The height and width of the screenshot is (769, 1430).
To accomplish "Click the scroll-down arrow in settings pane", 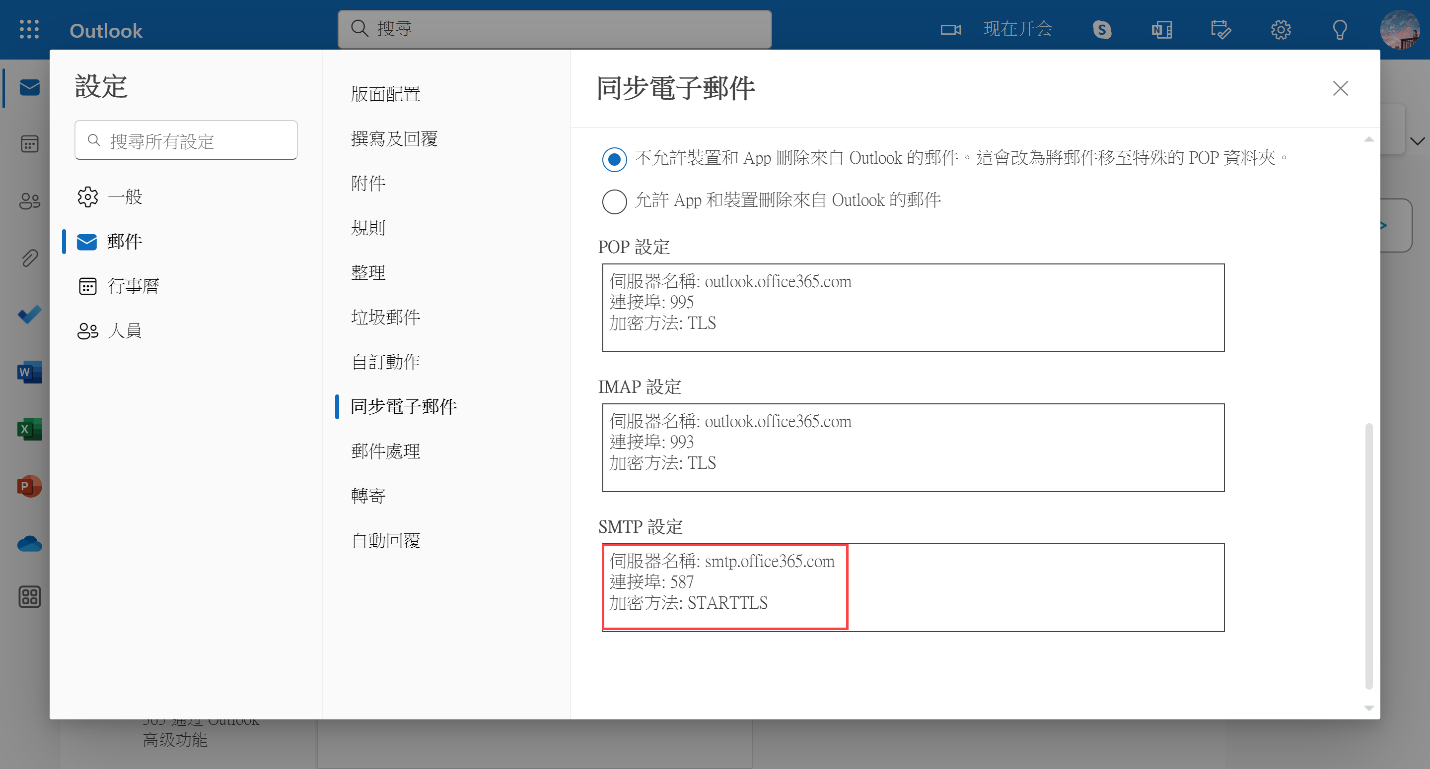I will [x=1368, y=707].
